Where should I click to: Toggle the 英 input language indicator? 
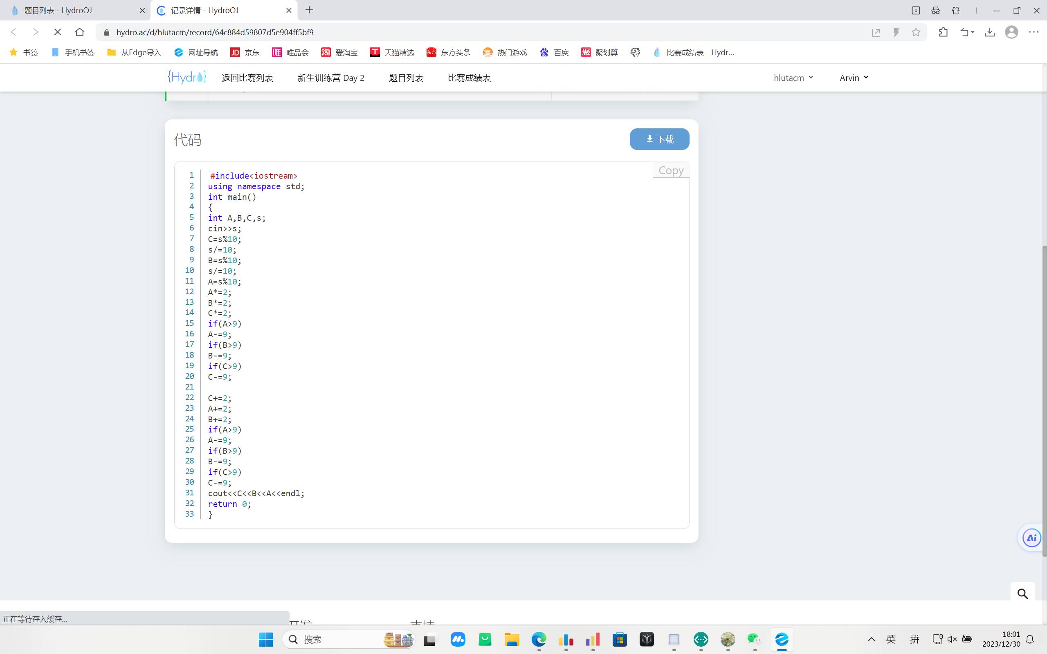pyautogui.click(x=890, y=639)
